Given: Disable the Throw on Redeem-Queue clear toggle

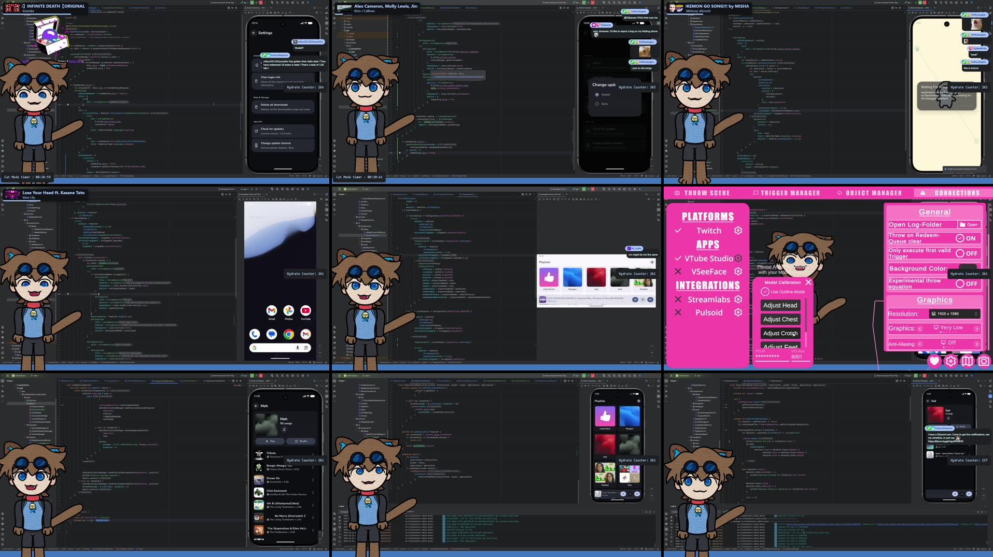Looking at the screenshot, I should [960, 238].
